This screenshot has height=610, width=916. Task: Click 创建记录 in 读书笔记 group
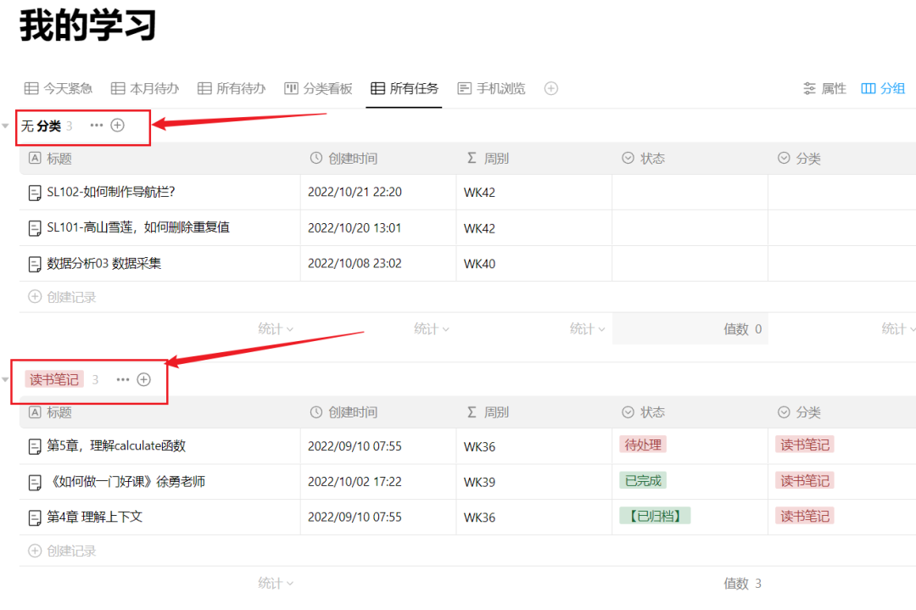(x=62, y=551)
